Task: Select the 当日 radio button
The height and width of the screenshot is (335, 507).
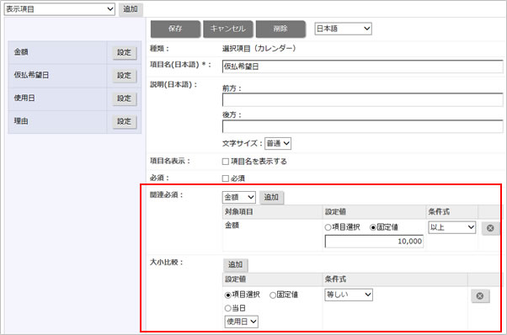Action: [228, 308]
